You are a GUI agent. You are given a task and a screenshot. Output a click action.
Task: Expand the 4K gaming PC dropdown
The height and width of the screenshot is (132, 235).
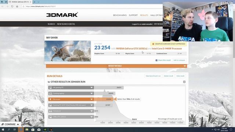(91, 87)
